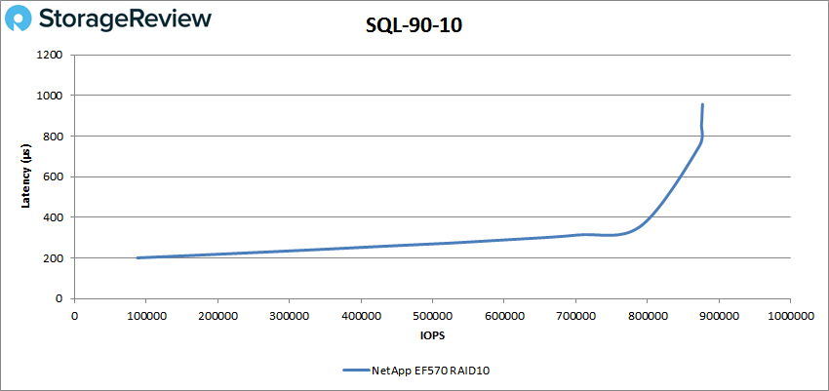Select the 500000 label on the IOPS axis
This screenshot has height=391, width=829.
(x=432, y=314)
